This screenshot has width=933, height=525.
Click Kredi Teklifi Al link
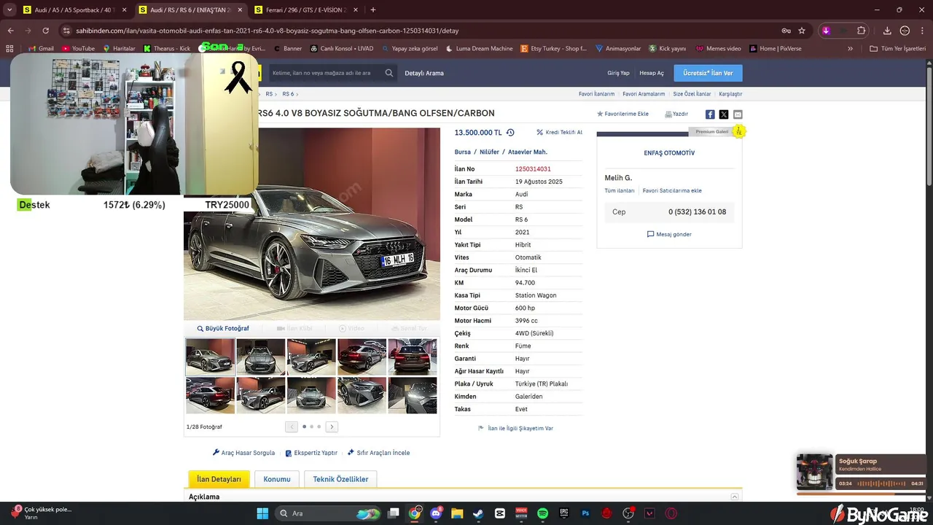pyautogui.click(x=559, y=133)
